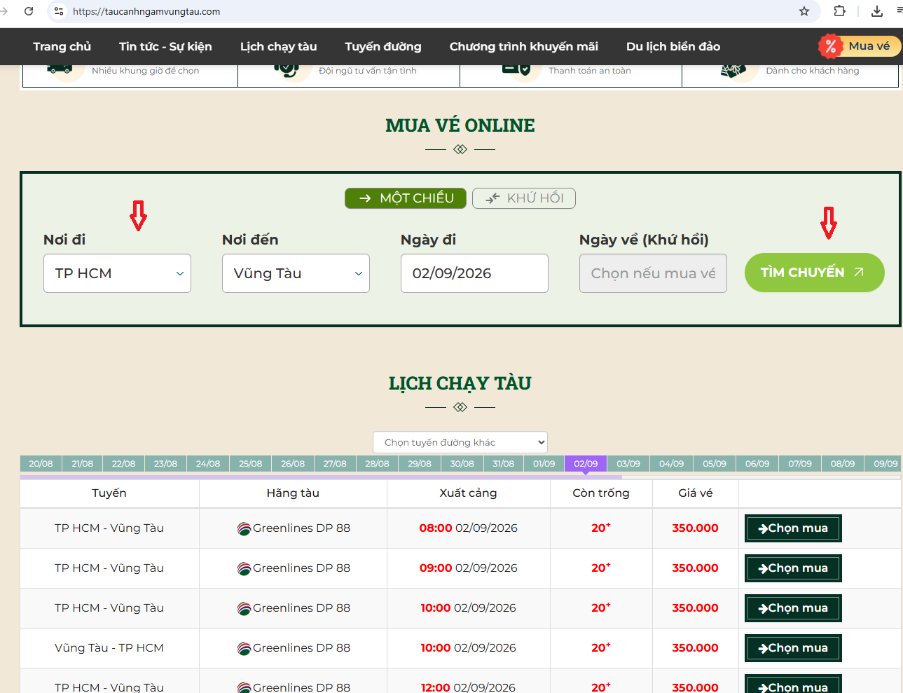Click the TÌM CHUYẾN search button

tap(814, 273)
